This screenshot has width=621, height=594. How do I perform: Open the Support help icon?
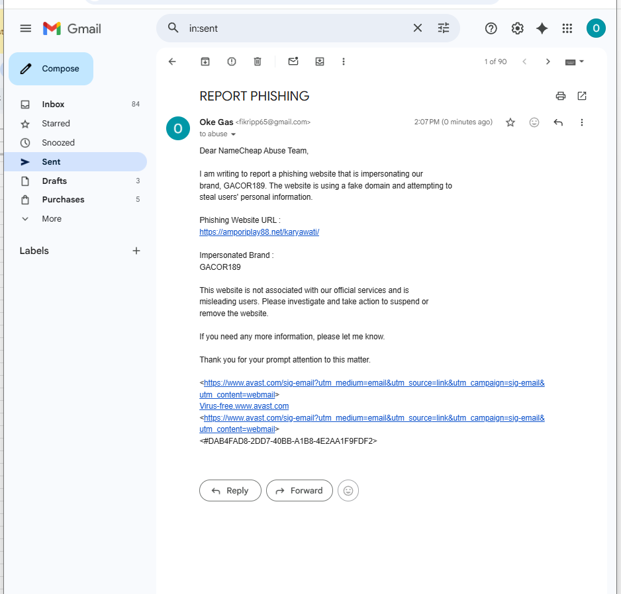pyautogui.click(x=491, y=28)
